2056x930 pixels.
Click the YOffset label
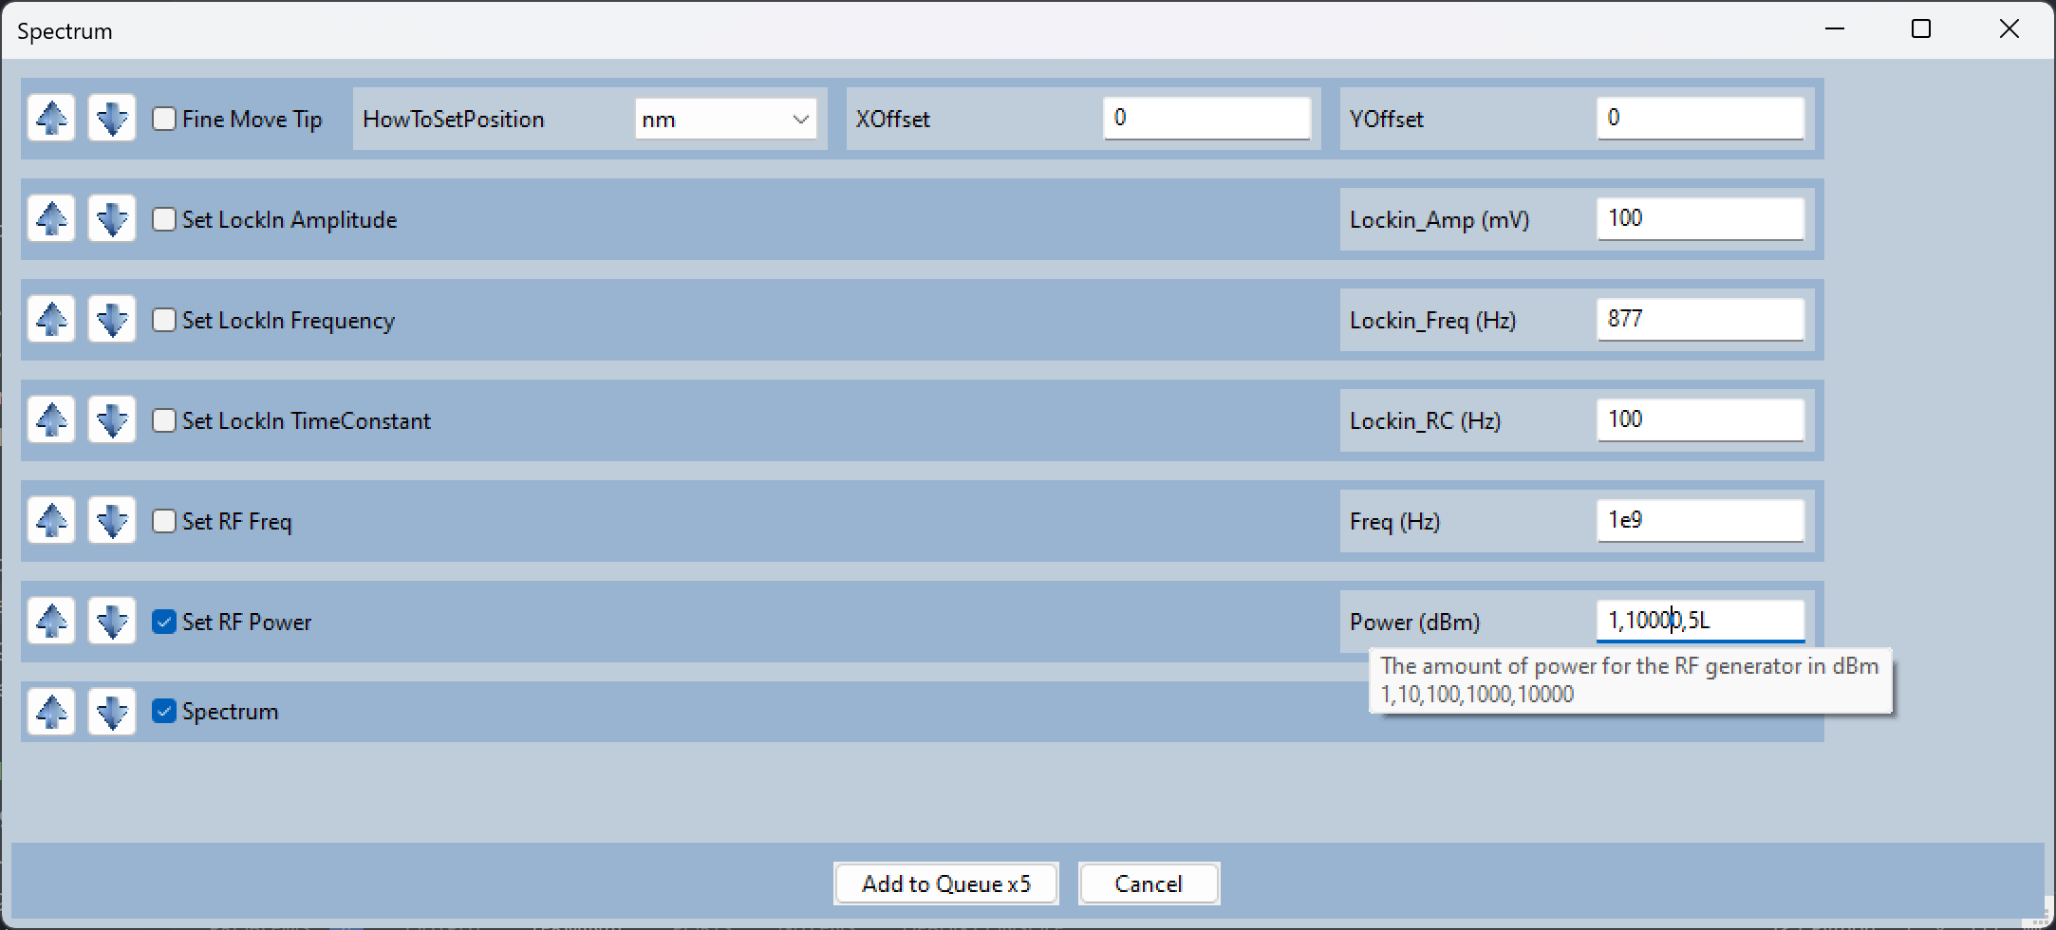(1387, 120)
